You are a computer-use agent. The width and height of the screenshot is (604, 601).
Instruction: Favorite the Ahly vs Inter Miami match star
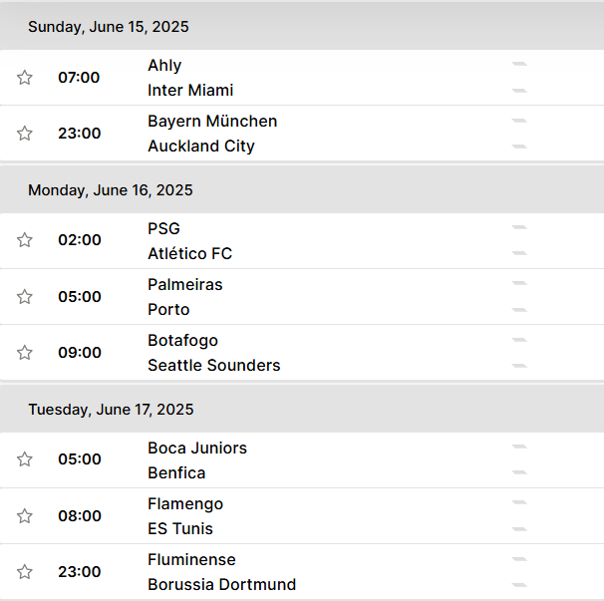click(25, 78)
